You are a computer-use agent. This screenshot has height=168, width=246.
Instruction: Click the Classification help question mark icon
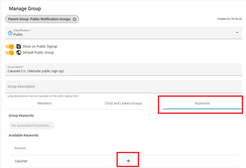(10, 33)
